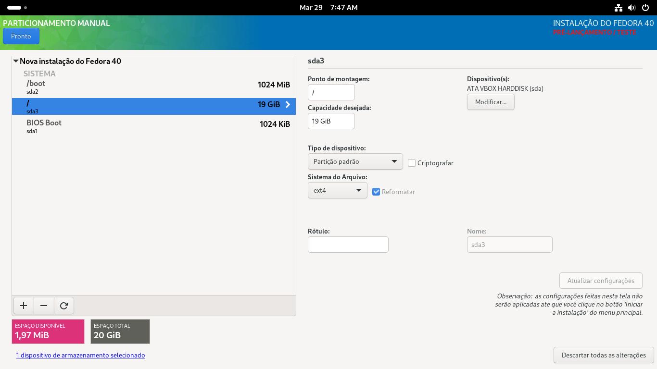Click Descartar todas as alterações button
Screen dimensions: 657x369
coord(604,355)
